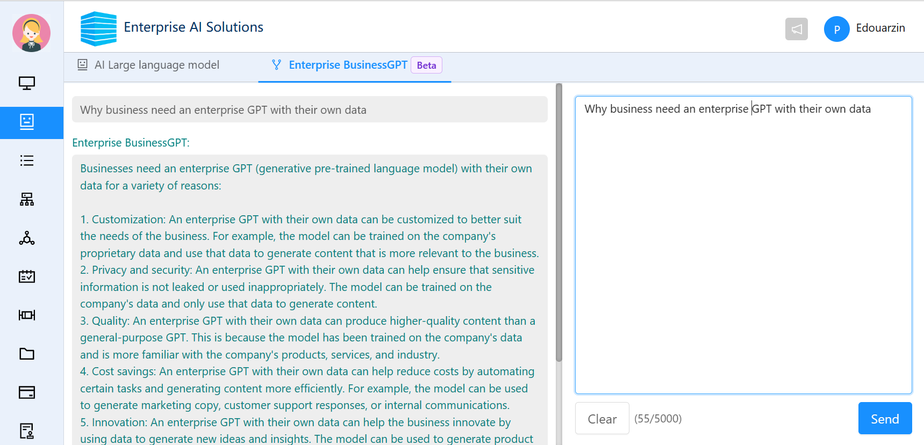Click the Clear button
924x445 pixels.
(x=601, y=419)
